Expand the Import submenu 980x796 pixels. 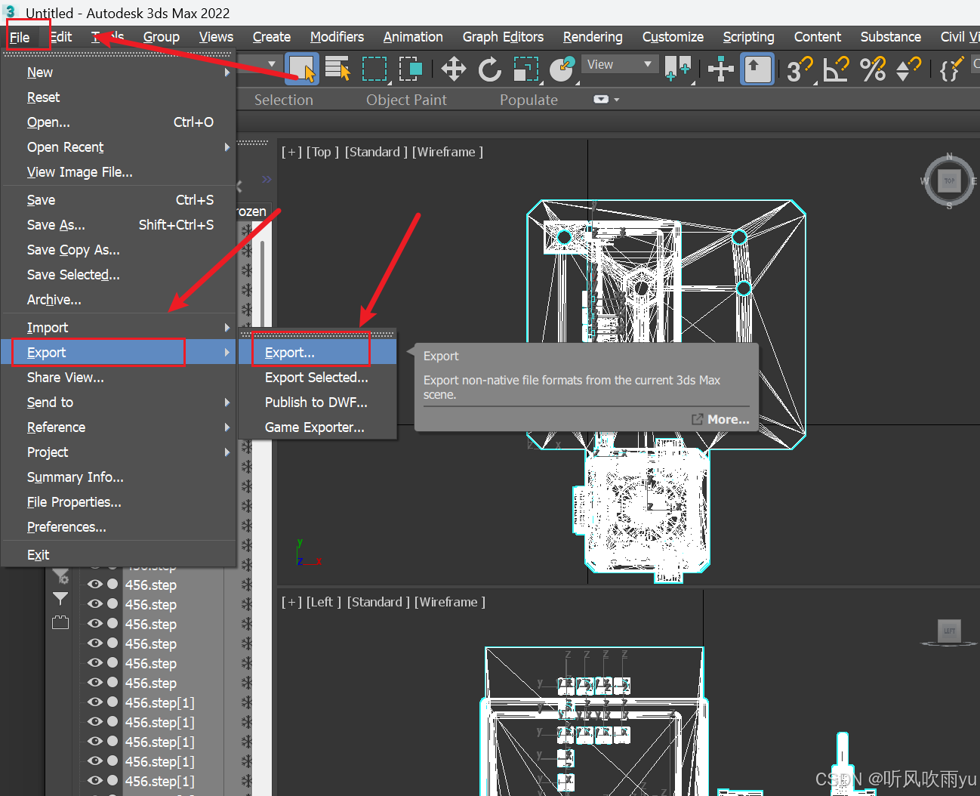[227, 328]
